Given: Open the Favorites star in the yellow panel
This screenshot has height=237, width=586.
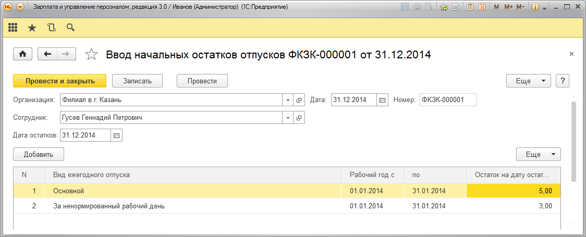Looking at the screenshot, I should 32,28.
